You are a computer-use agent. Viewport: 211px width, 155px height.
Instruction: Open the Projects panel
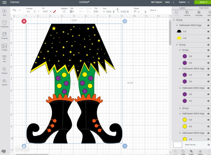point(4,36)
